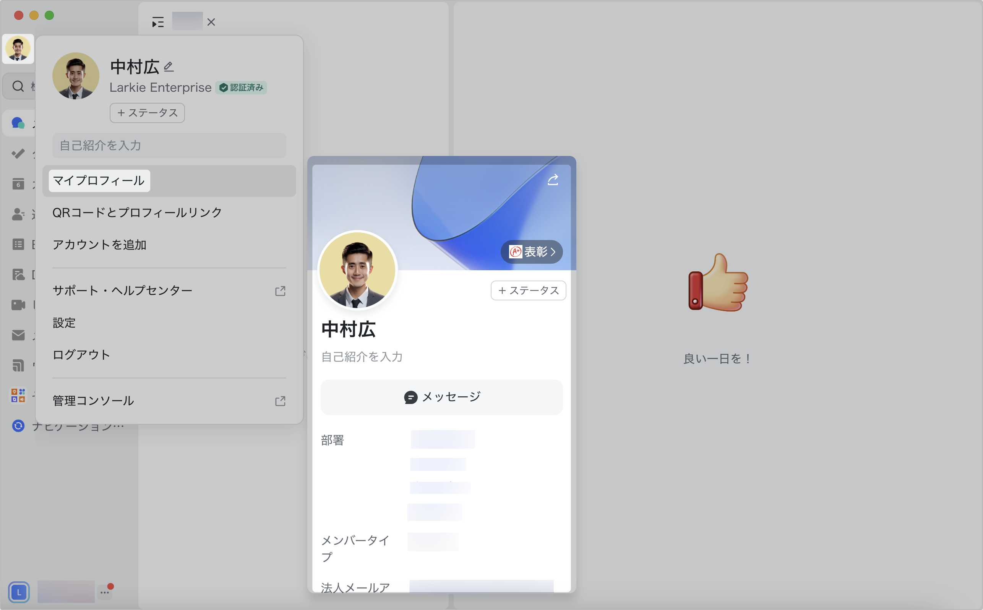Open サポート・ヘルプセンター
983x610 pixels.
pos(169,290)
